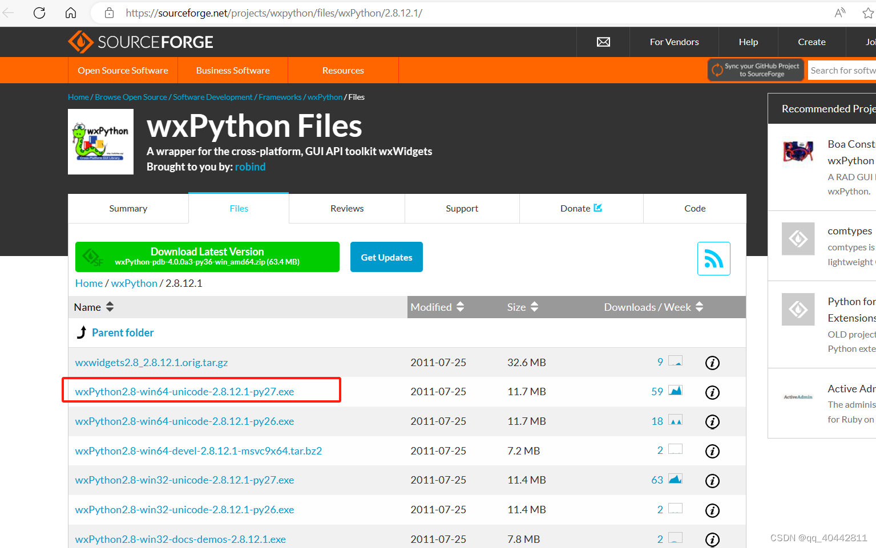The height and width of the screenshot is (548, 876).
Task: Click comtypes project icon in sidebar
Action: pos(798,238)
